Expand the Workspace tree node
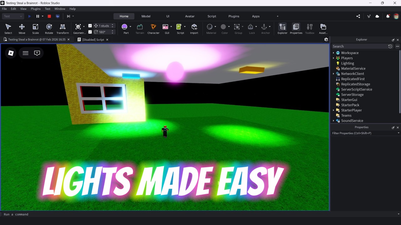The width and height of the screenshot is (401, 225). [x=333, y=53]
